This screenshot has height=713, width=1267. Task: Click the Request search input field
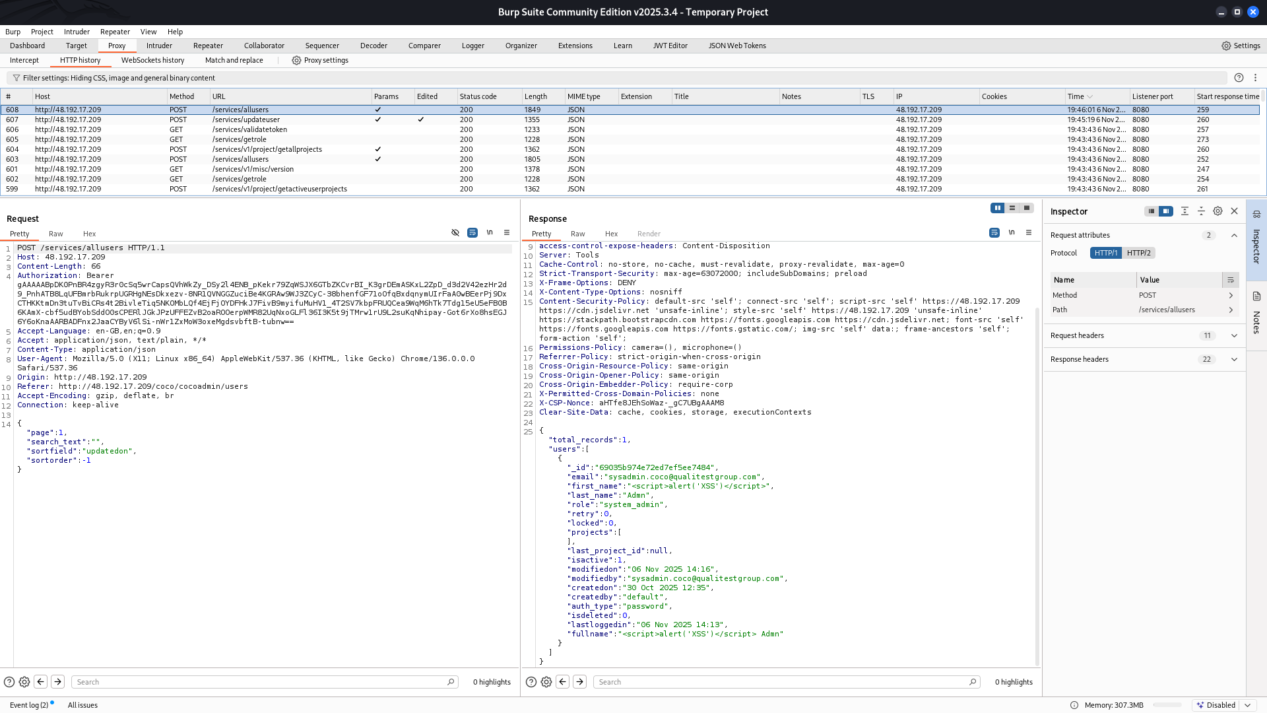(261, 682)
